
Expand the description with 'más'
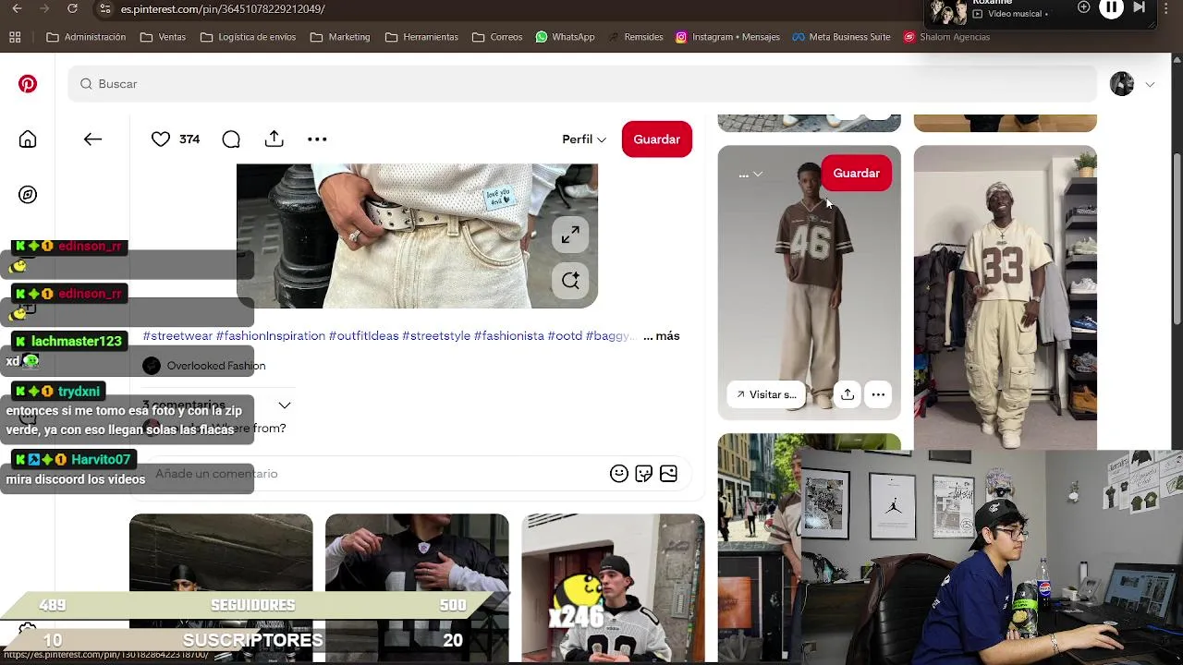661,336
